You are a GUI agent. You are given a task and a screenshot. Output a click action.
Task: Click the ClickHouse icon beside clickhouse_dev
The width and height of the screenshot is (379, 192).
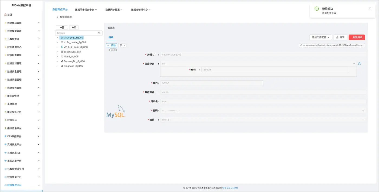(62, 52)
